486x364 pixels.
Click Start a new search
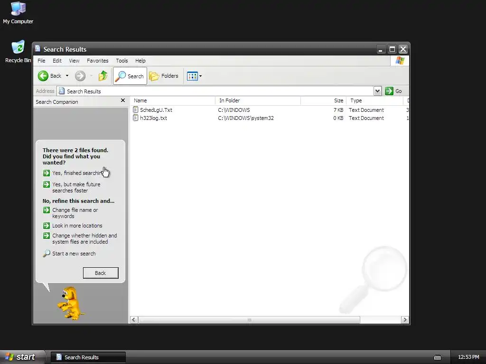74,254
